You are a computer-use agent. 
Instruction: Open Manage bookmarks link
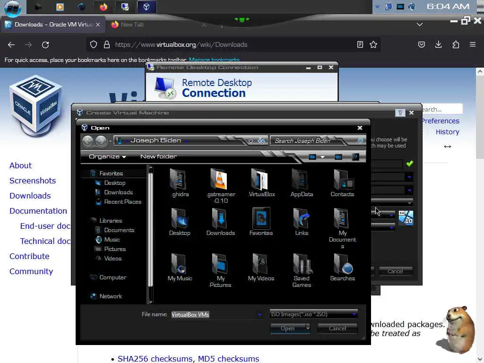click(x=214, y=60)
